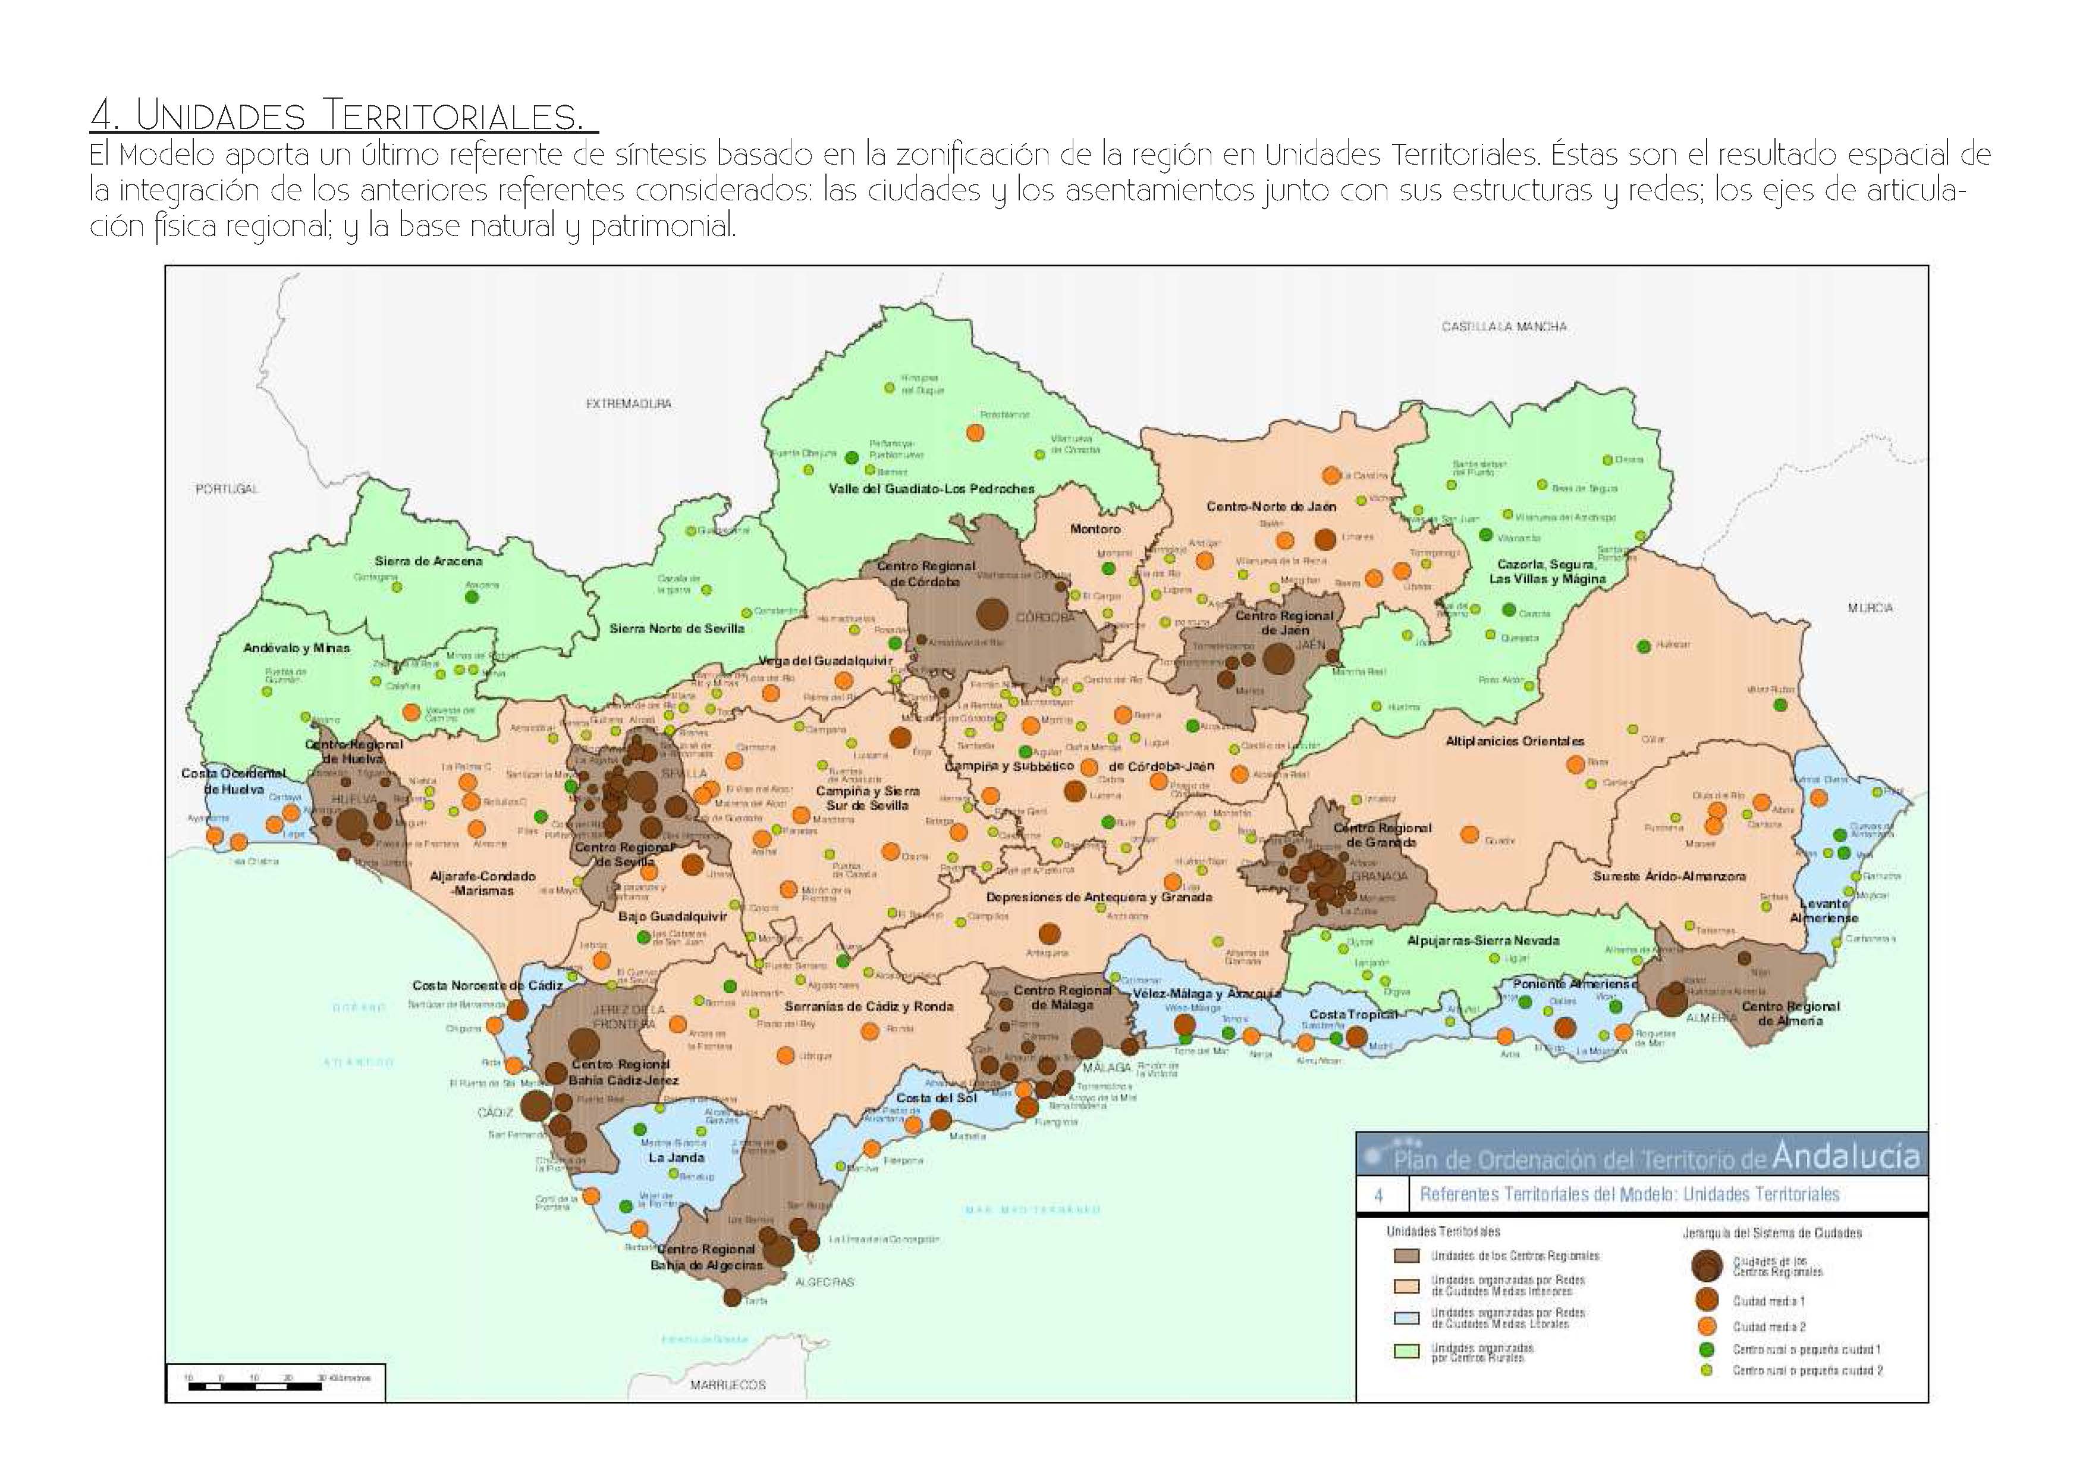
Task: Select legend dot for Centro rural o pequeña ciudad 2
Action: [x=1706, y=1370]
